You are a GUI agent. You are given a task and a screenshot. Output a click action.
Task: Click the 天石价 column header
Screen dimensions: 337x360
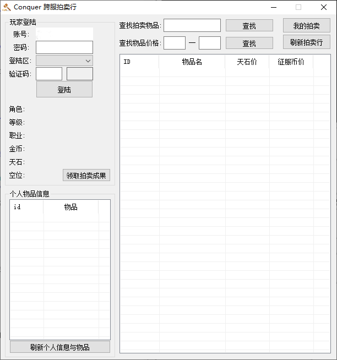click(247, 62)
